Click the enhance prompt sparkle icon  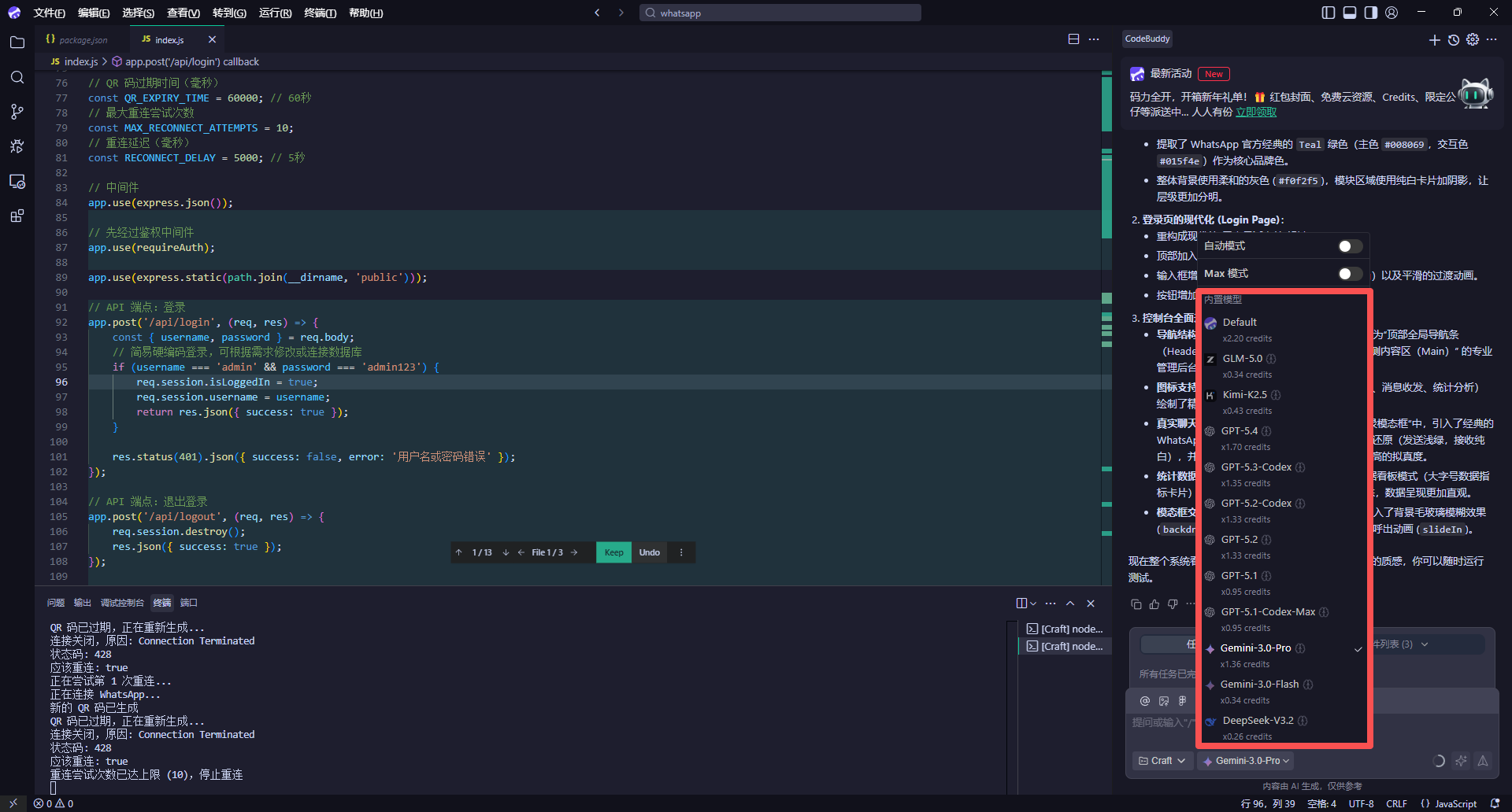1462,761
